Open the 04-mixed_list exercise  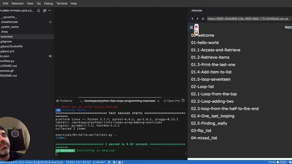point(204,138)
